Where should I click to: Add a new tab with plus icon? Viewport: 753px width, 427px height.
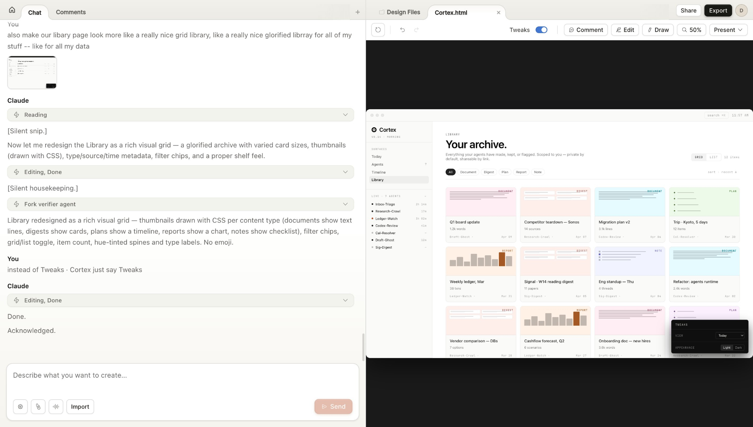(358, 12)
